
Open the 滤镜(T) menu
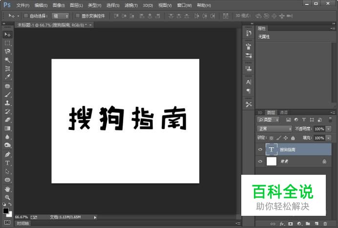point(131,5)
